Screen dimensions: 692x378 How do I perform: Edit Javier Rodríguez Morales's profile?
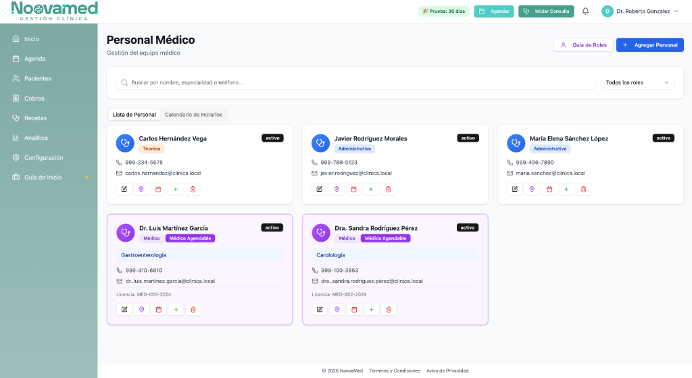coord(320,190)
